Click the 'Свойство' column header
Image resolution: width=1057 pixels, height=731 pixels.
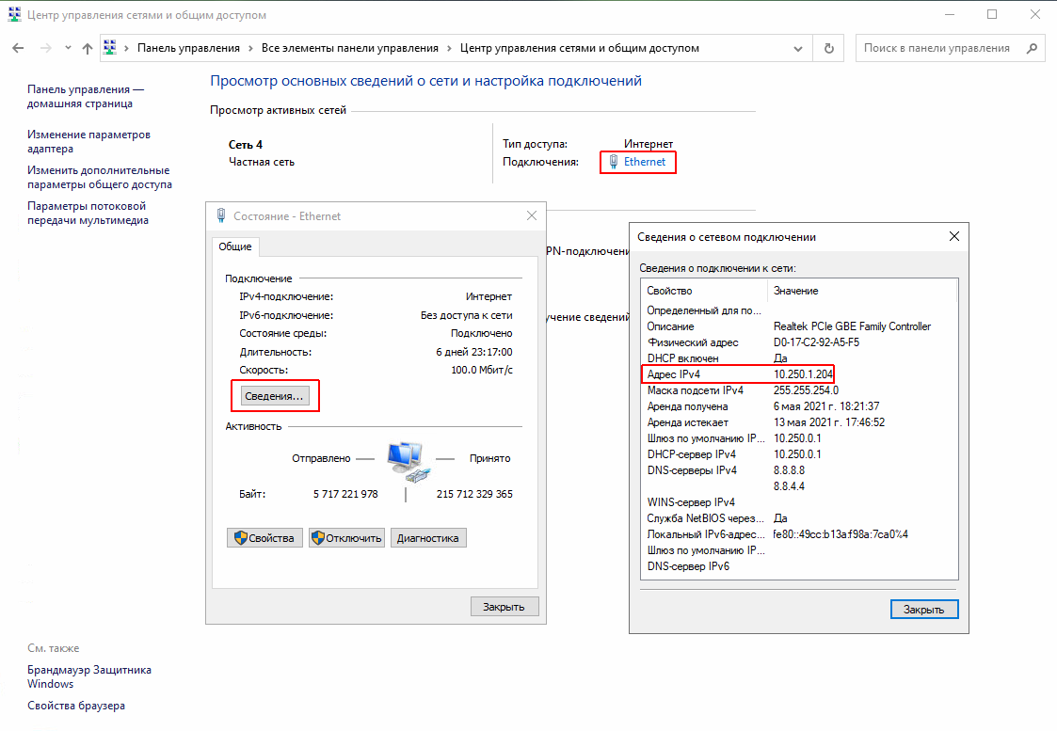tap(704, 291)
